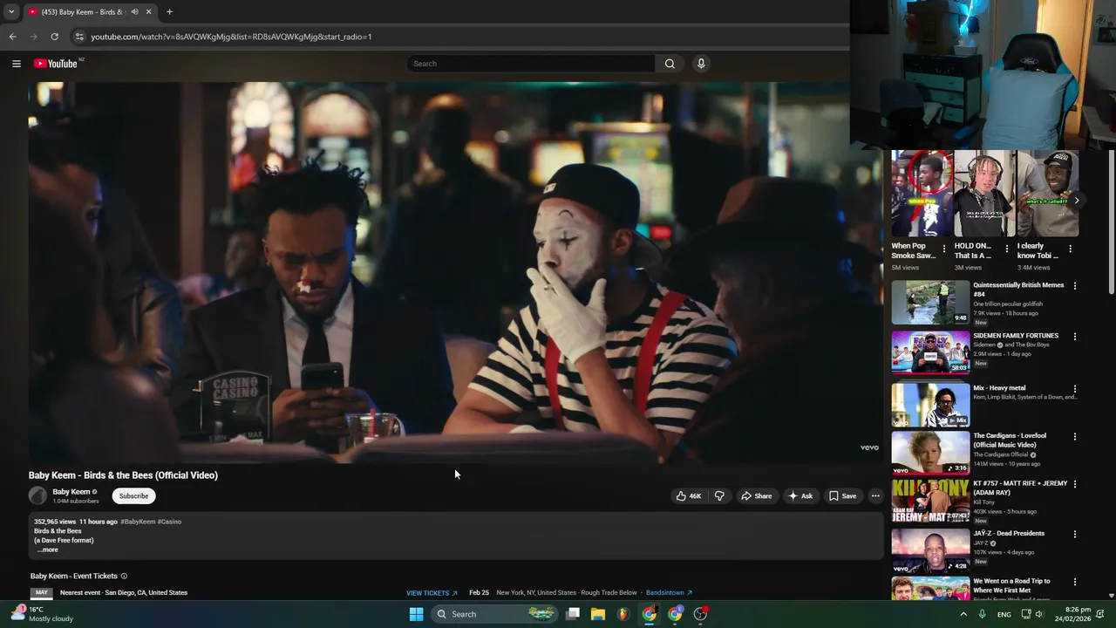Open options for JAY-Z - Dead Presidents
This screenshot has width=1116, height=628.
pyautogui.click(x=1074, y=534)
